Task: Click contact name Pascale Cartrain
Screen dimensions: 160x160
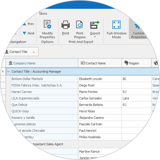Action: click(x=91, y=124)
